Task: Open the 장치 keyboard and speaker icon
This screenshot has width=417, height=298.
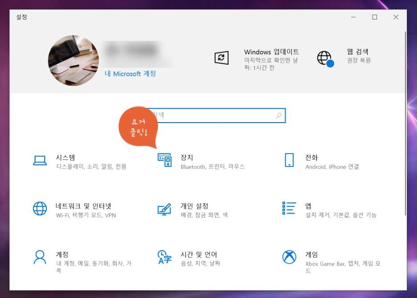Action: pyautogui.click(x=165, y=160)
